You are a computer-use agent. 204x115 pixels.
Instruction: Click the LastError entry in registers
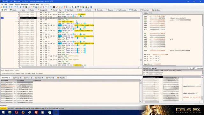[x=152, y=64]
